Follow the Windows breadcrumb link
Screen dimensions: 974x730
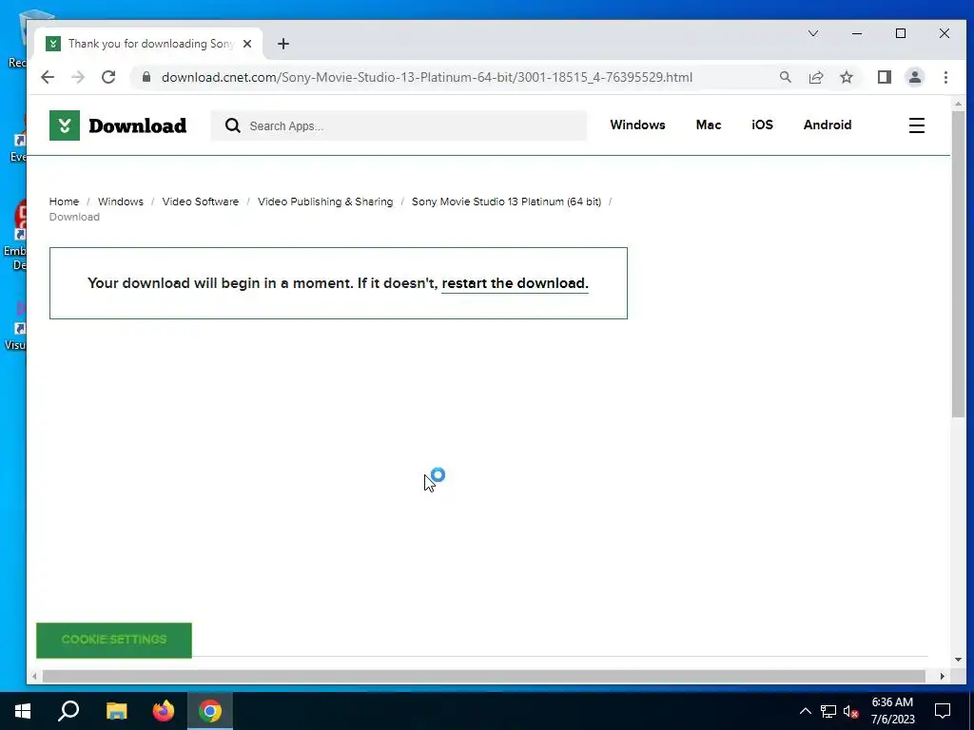[121, 202]
